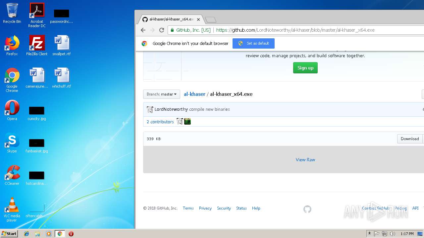Click the green Sign up button

point(305,68)
